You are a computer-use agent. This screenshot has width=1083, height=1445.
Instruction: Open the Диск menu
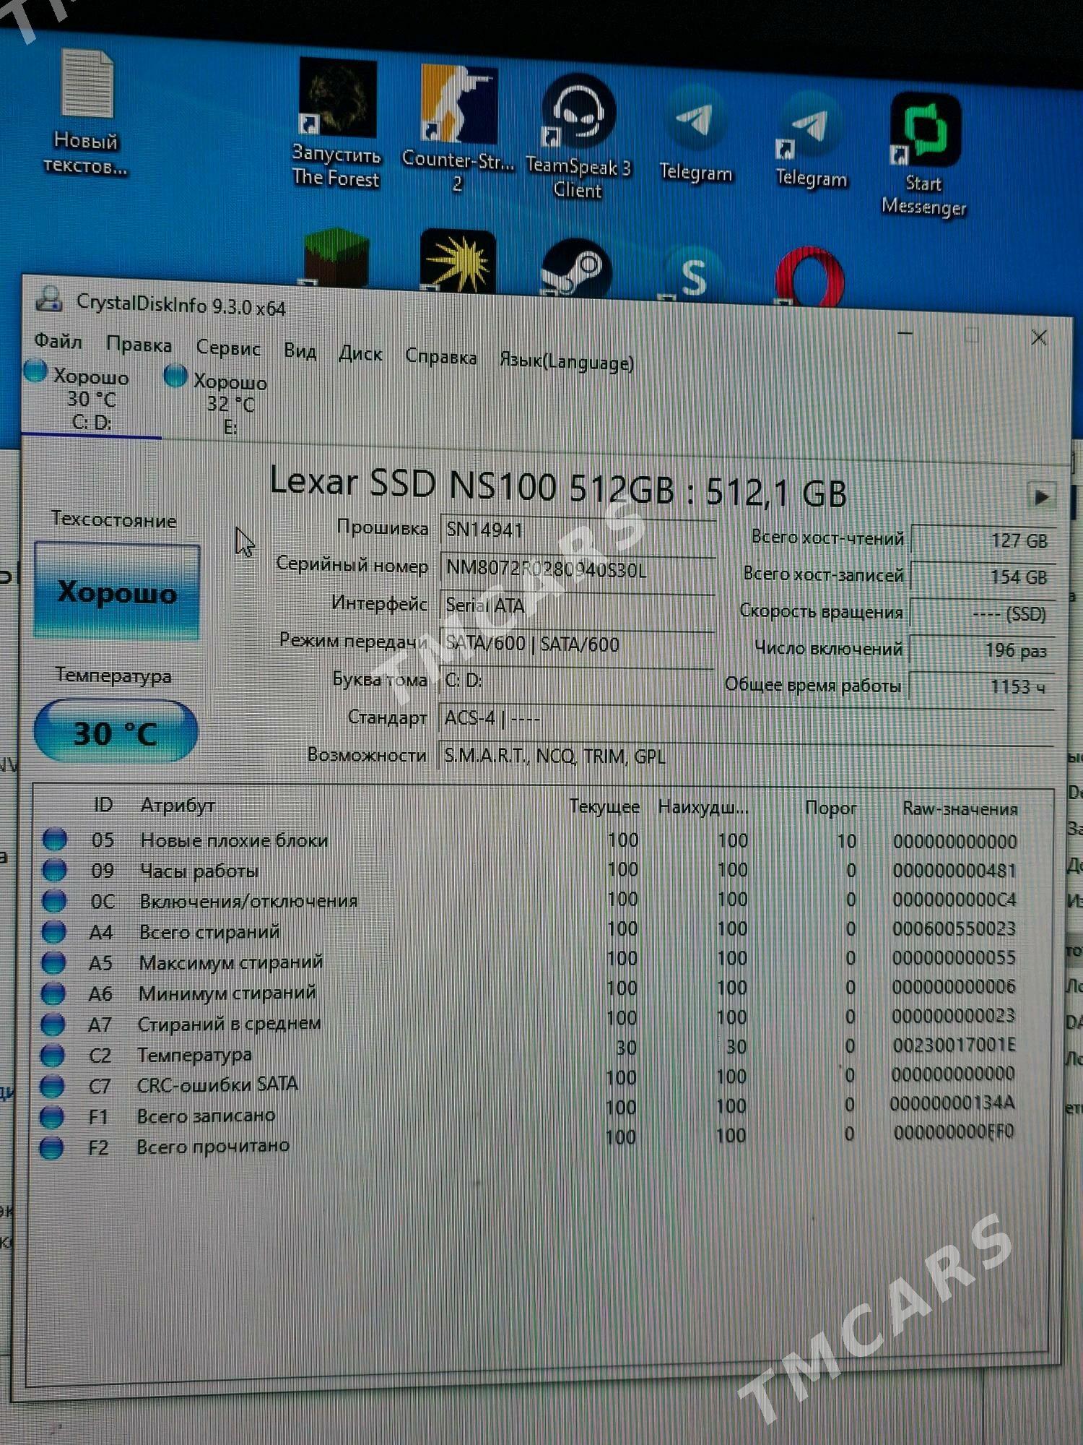click(x=360, y=353)
